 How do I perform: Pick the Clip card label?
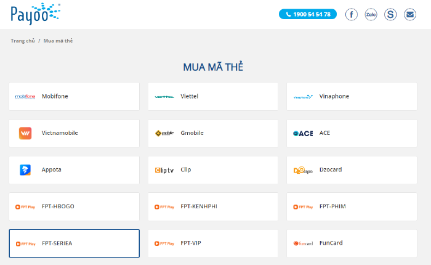click(x=185, y=170)
